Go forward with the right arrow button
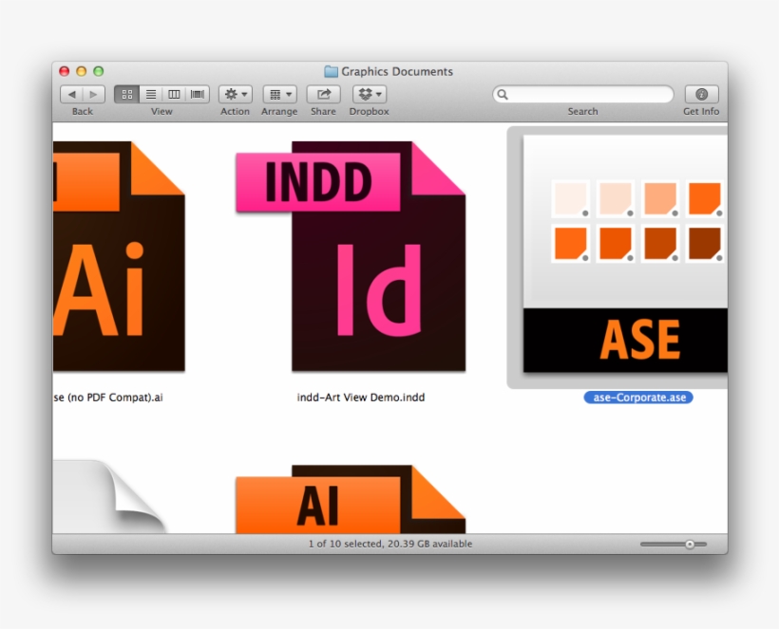Image resolution: width=779 pixels, height=629 pixels. 93,94
